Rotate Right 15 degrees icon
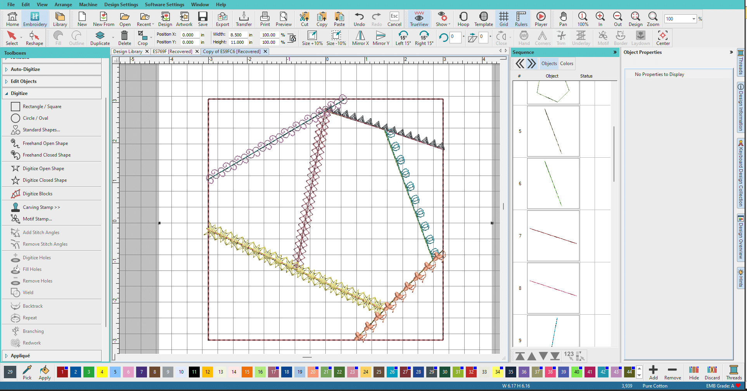The width and height of the screenshot is (747, 391). point(424,38)
